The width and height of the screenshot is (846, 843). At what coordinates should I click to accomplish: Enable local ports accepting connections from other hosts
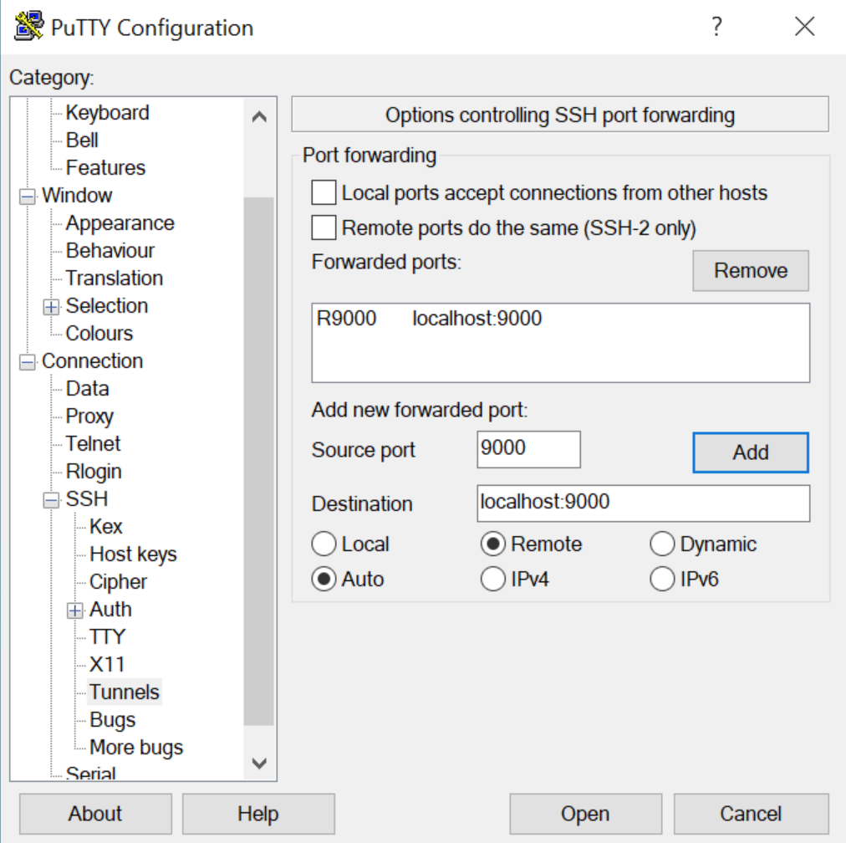click(323, 192)
